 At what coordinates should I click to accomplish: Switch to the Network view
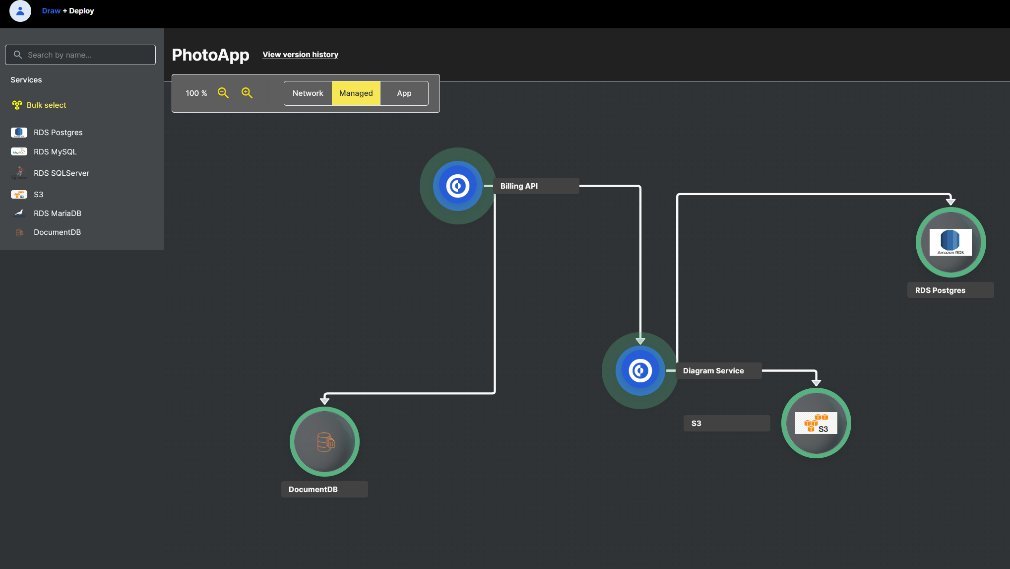[308, 93]
